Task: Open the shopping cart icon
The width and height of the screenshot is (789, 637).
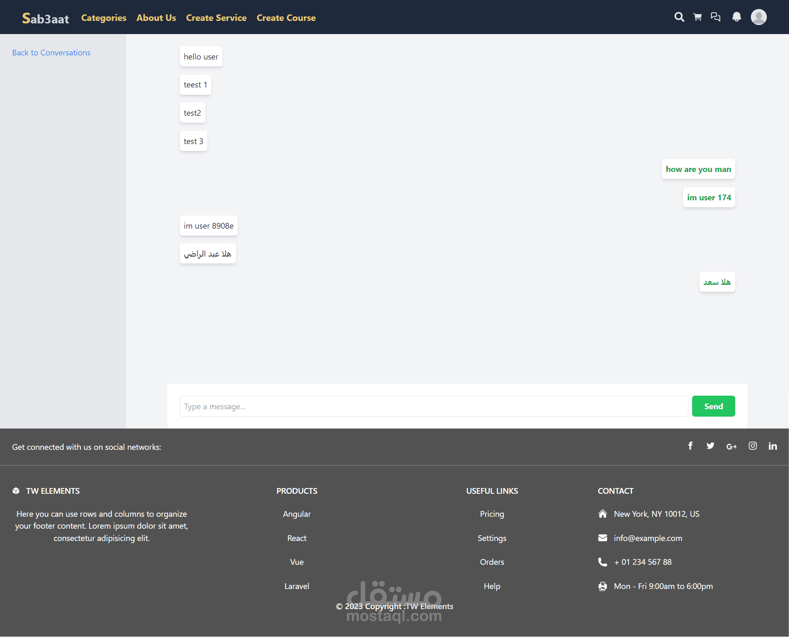Action: (x=697, y=17)
